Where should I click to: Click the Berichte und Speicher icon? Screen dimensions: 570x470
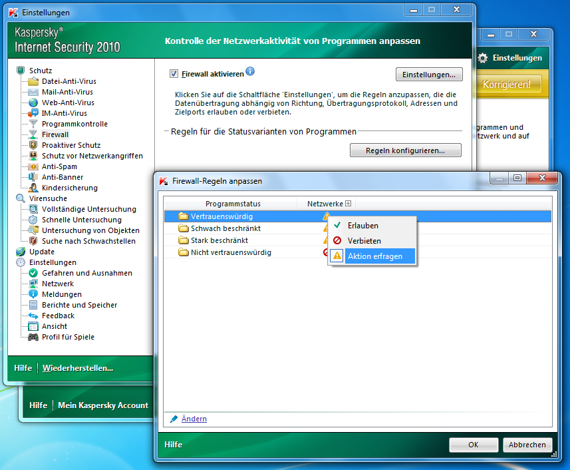tap(33, 305)
